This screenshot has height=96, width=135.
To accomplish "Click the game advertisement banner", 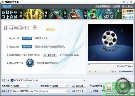I will tap(61, 14).
